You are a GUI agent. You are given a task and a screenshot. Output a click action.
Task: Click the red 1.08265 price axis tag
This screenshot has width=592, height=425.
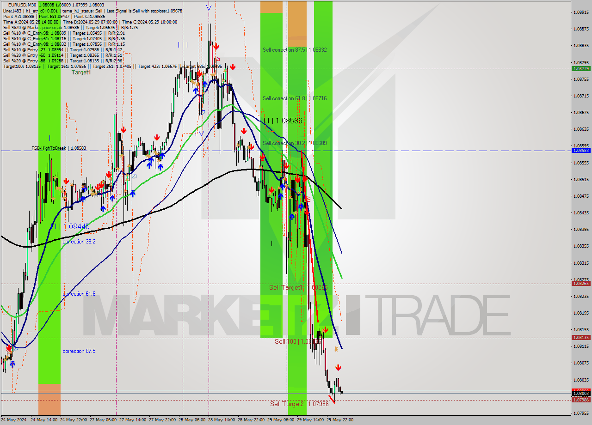point(581,284)
